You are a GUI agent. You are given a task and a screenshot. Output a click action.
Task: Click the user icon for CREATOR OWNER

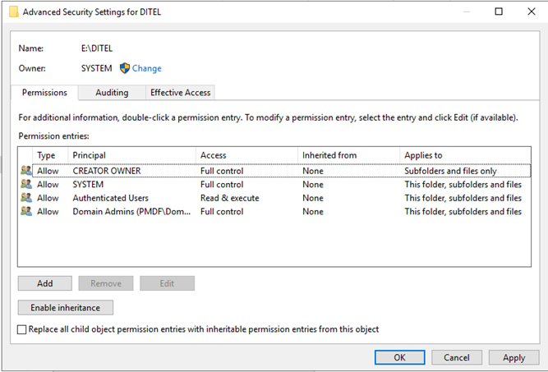coord(26,171)
